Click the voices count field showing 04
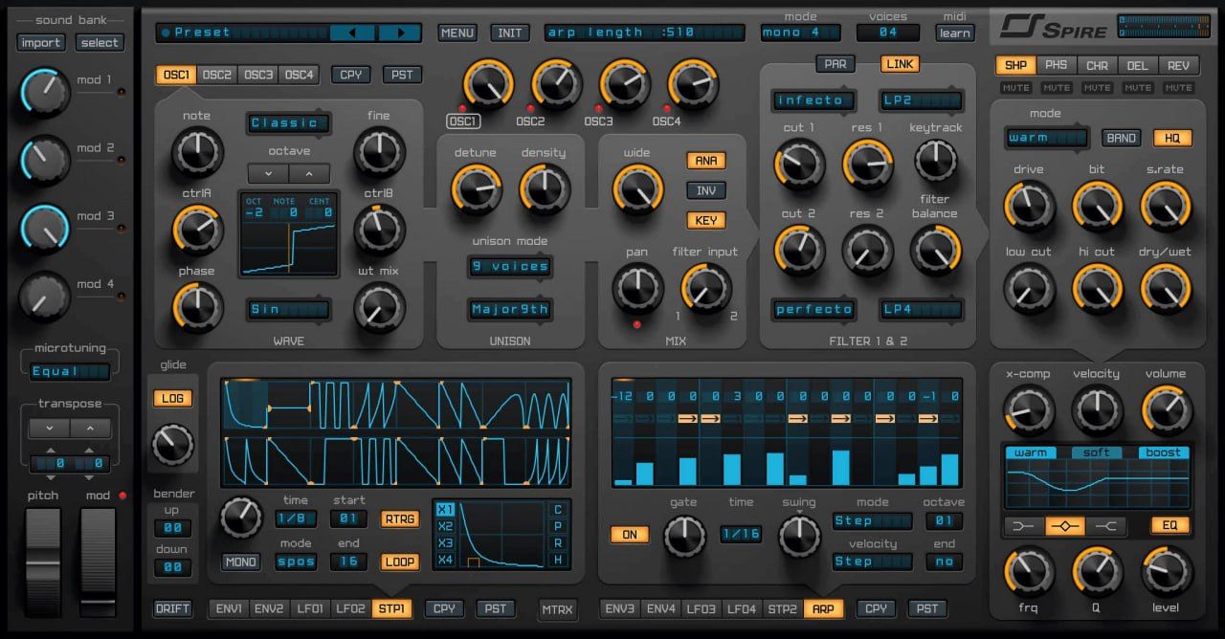The width and height of the screenshot is (1225, 639). [888, 33]
